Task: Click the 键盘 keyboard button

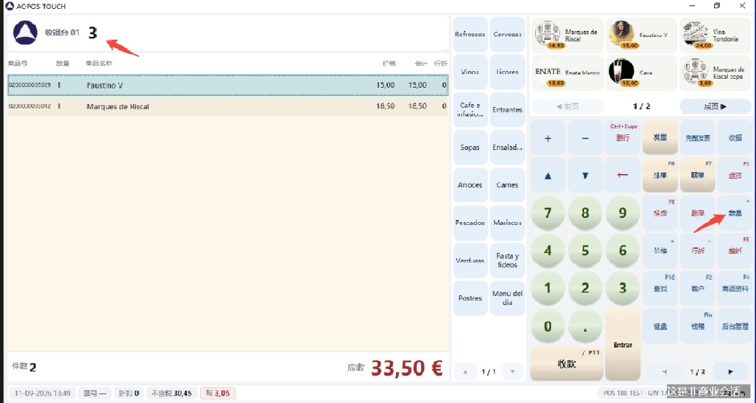Action: [x=660, y=326]
